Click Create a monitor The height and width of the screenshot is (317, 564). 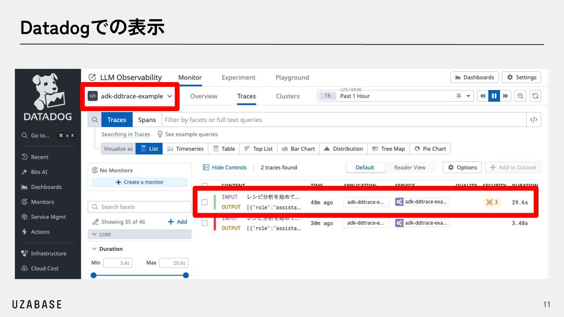point(140,182)
